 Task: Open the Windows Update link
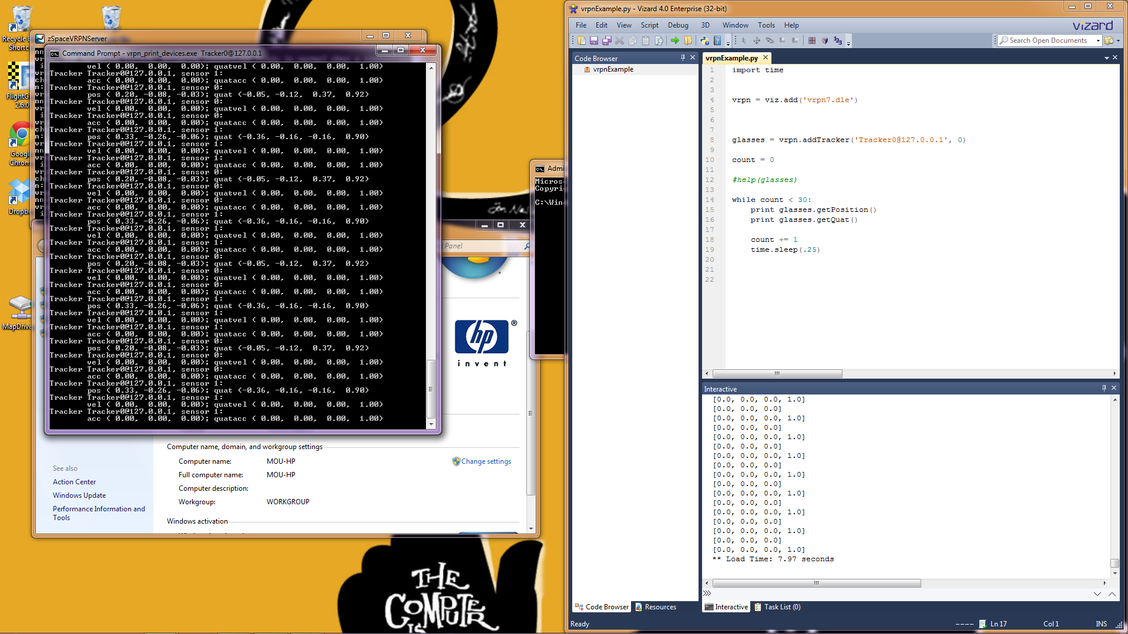(79, 495)
